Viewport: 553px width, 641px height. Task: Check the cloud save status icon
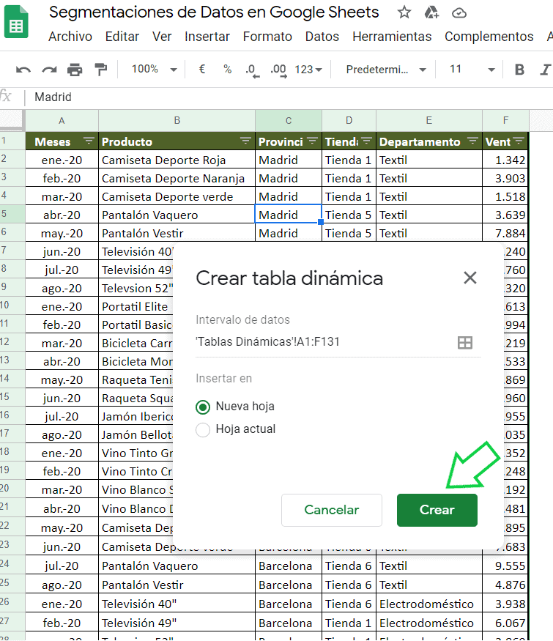click(x=459, y=13)
